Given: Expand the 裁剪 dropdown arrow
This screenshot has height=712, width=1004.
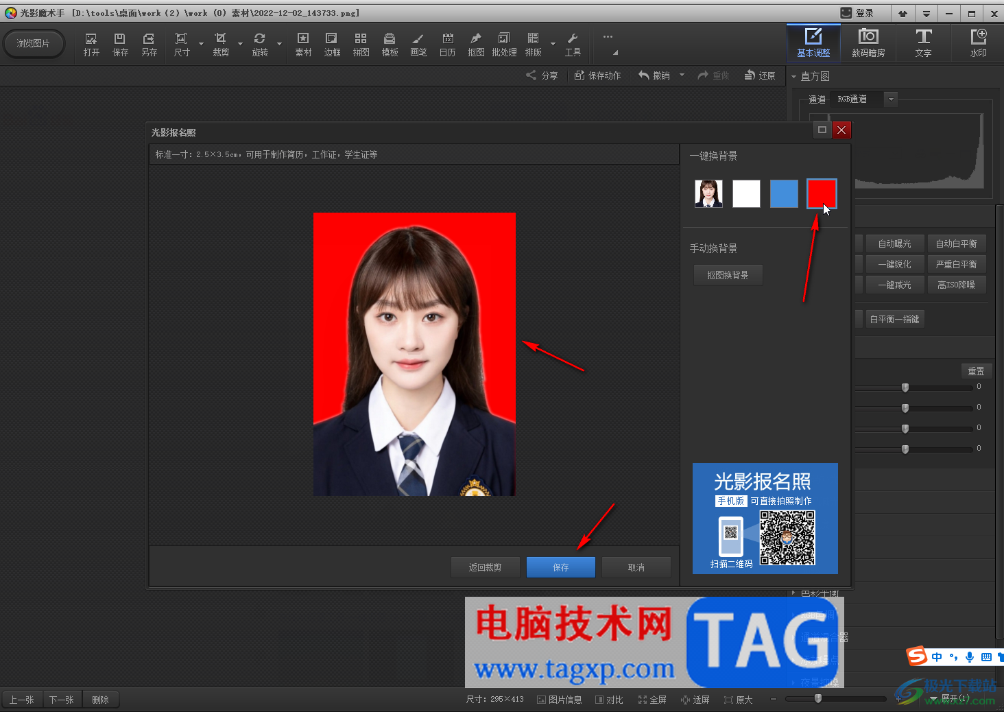Looking at the screenshot, I should (x=240, y=45).
